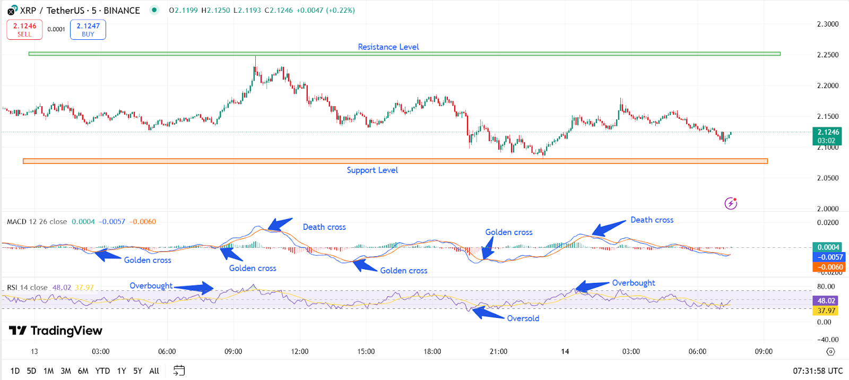Open the 07:31:58 UTC timezone menu
The width and height of the screenshot is (849, 380).
pyautogui.click(x=818, y=371)
